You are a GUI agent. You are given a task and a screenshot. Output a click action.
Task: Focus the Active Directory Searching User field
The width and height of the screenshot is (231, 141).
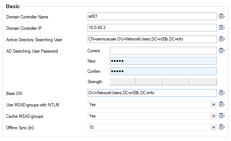152,39
